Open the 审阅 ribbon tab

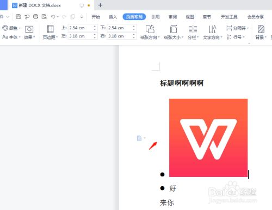coord(172,17)
